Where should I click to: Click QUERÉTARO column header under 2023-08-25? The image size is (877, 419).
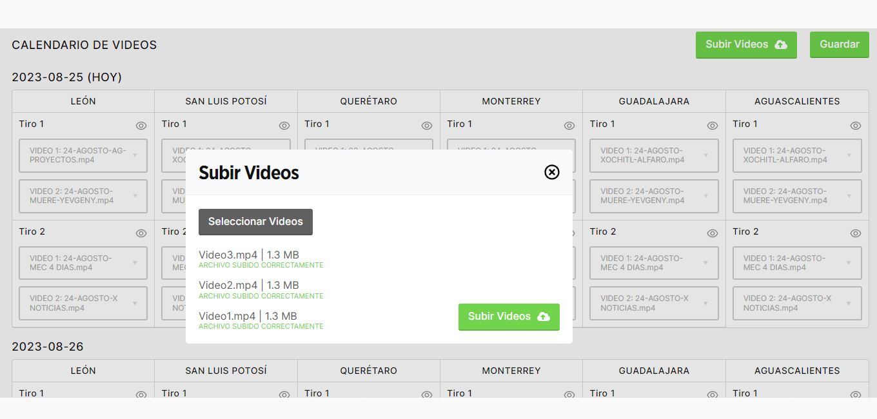pyautogui.click(x=369, y=101)
